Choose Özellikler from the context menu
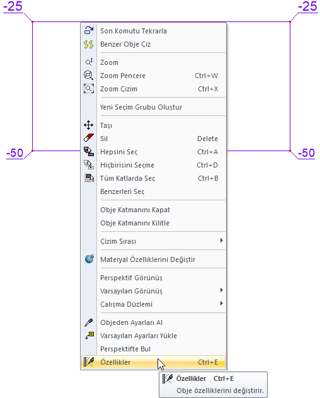This screenshot has width=320, height=398. coord(154,362)
